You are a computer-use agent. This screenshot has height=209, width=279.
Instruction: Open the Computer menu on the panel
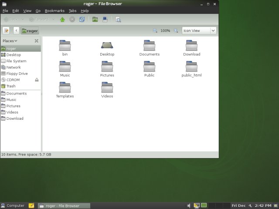(x=13, y=206)
